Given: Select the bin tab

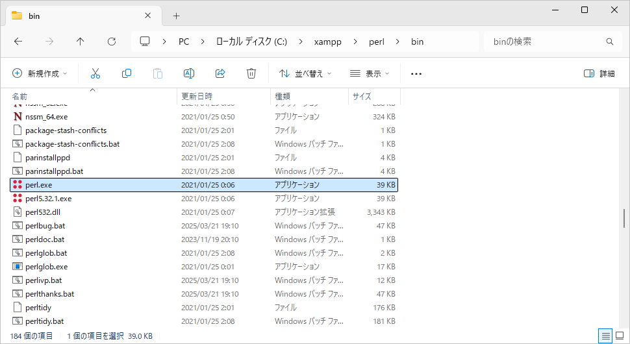Looking at the screenshot, I should pyautogui.click(x=84, y=16).
